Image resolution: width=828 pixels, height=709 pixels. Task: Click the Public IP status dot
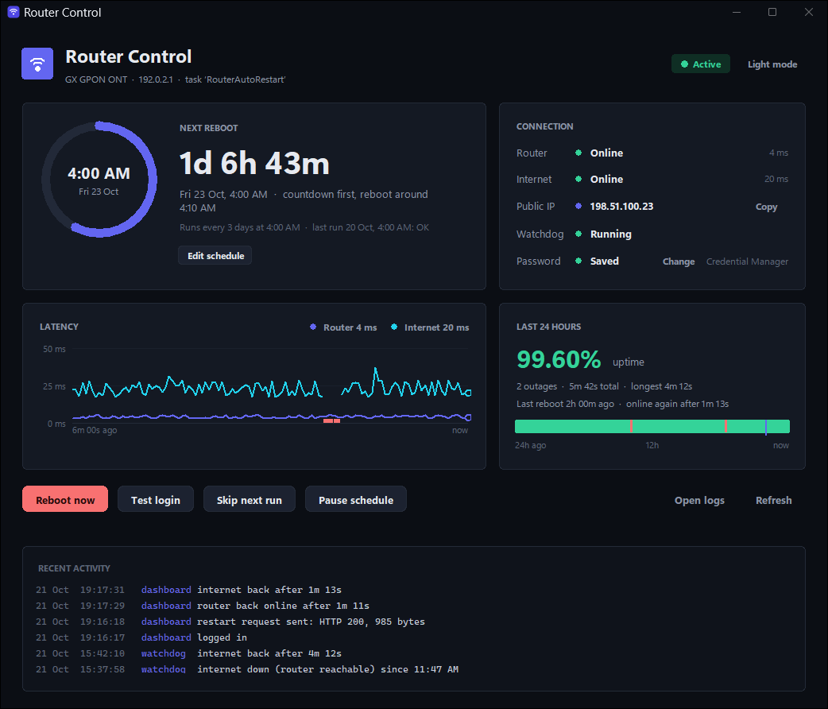click(578, 206)
